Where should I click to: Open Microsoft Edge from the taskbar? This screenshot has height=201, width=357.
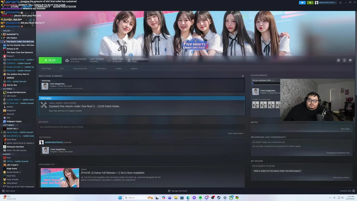(x=188, y=198)
